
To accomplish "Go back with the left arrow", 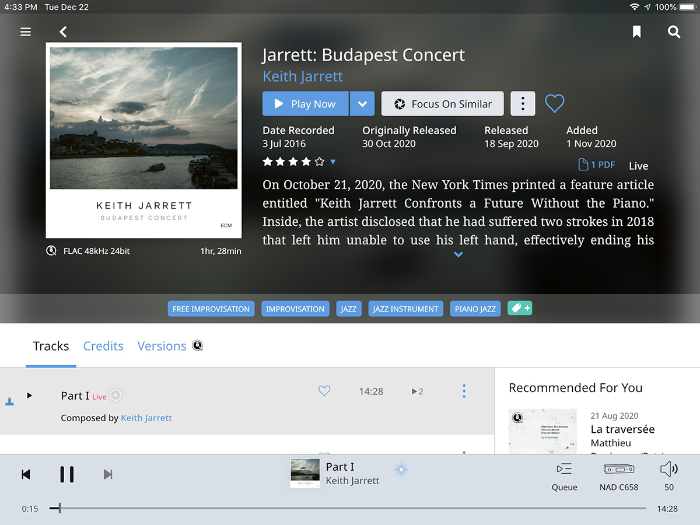I will point(63,32).
